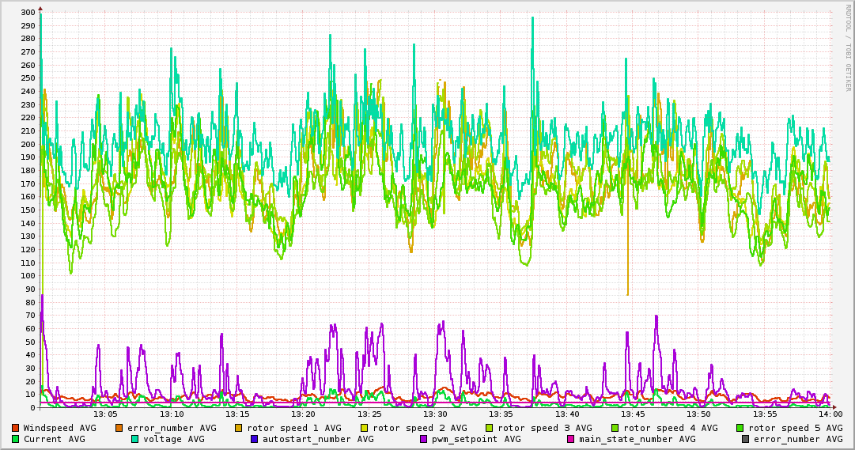Click the rotor speed 4 AVG legend swatch
The image size is (855, 450).
coord(615,428)
